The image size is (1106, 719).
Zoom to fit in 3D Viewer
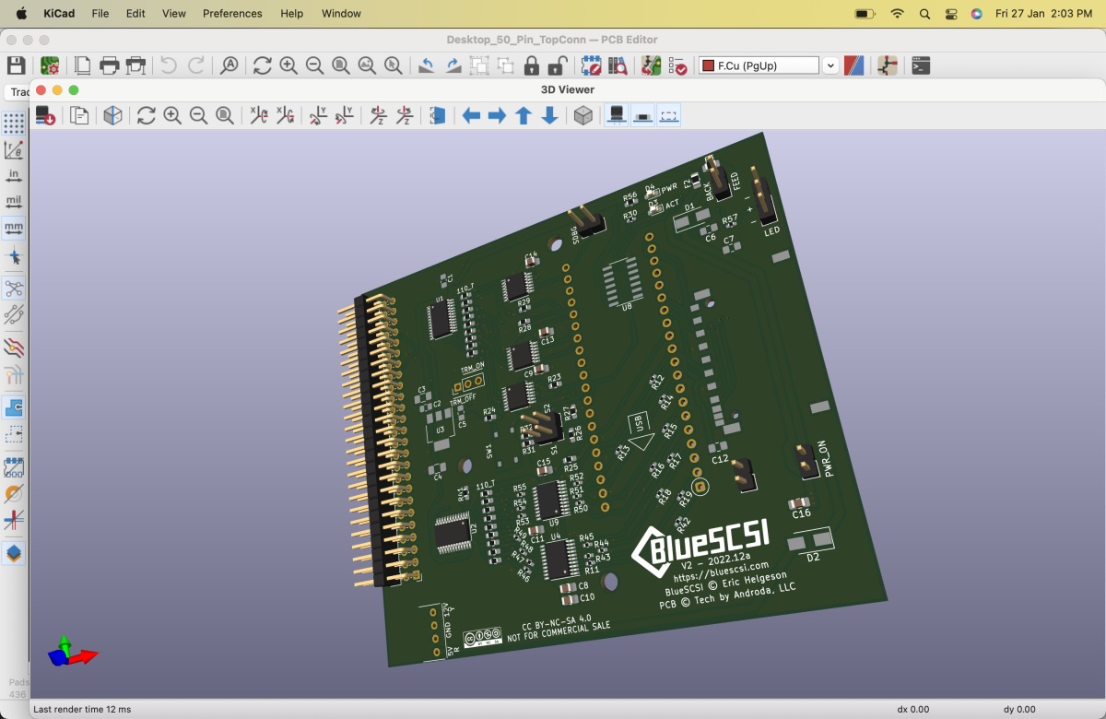click(224, 115)
